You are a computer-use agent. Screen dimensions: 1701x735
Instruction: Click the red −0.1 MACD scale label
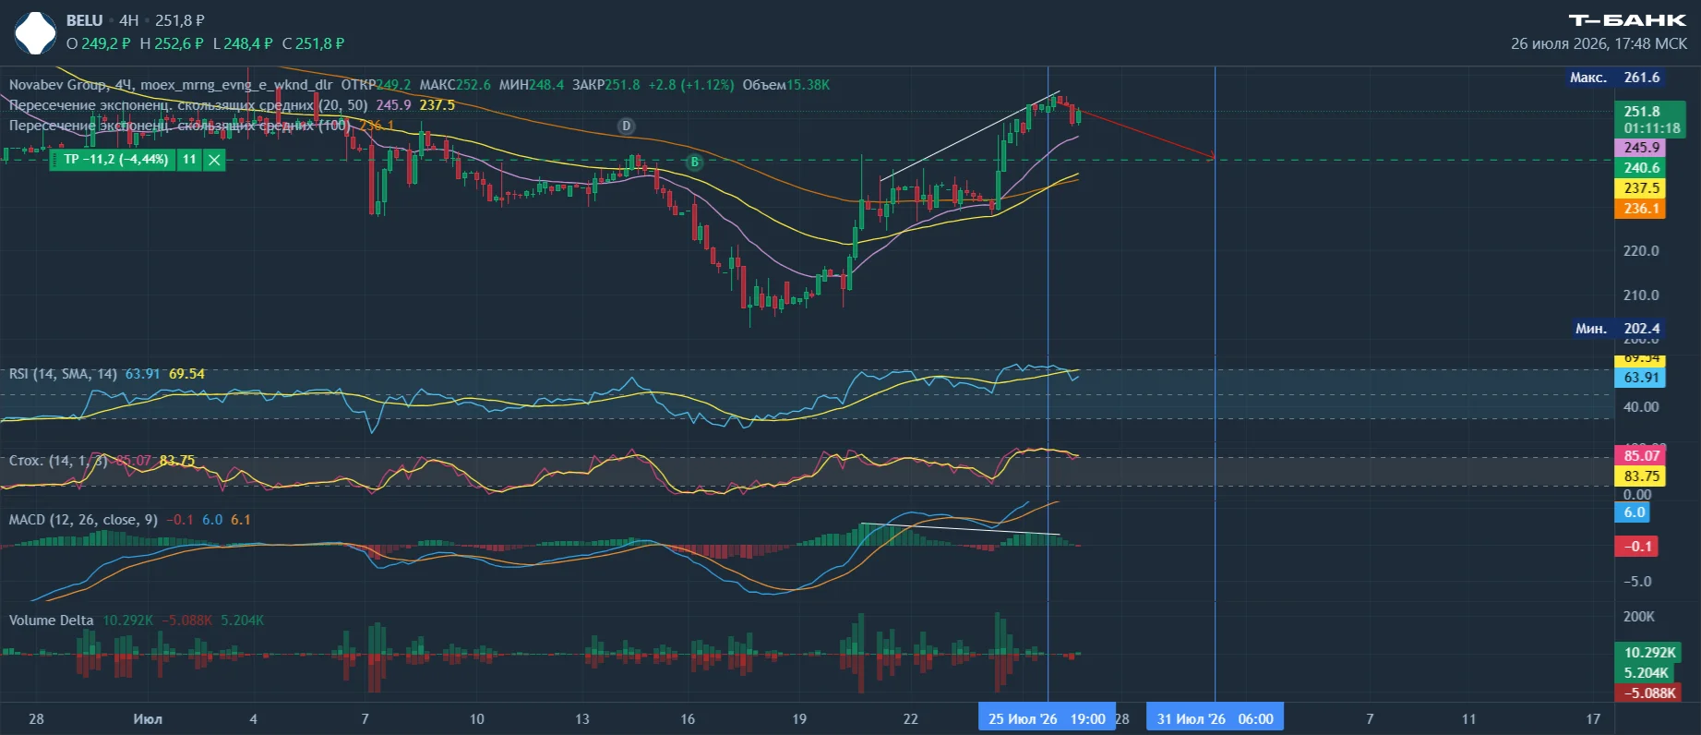pos(1636,547)
